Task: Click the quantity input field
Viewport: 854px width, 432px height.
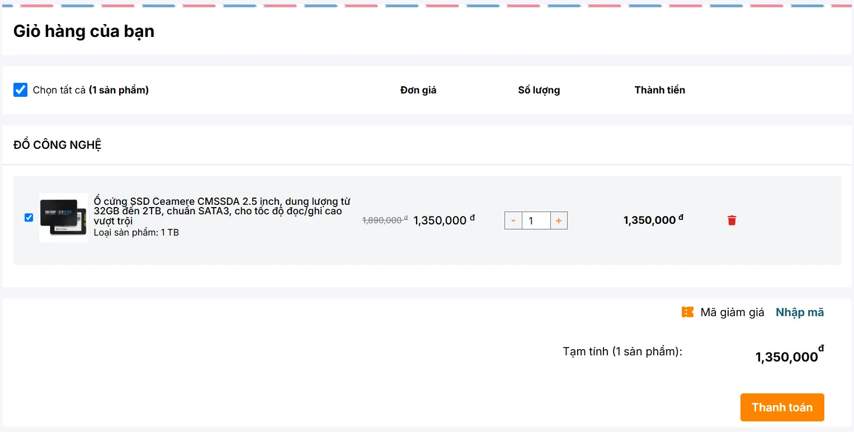Action: coord(536,220)
